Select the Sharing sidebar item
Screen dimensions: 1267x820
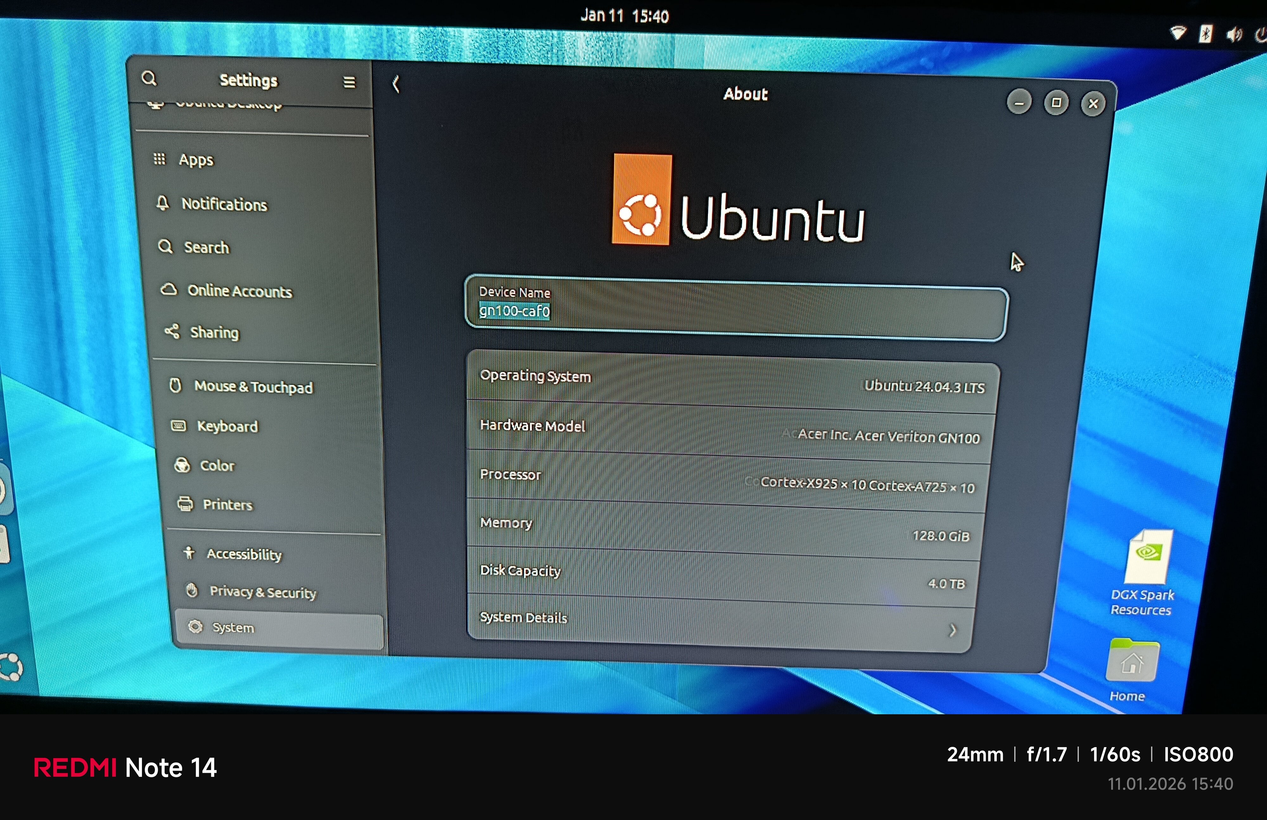(214, 332)
